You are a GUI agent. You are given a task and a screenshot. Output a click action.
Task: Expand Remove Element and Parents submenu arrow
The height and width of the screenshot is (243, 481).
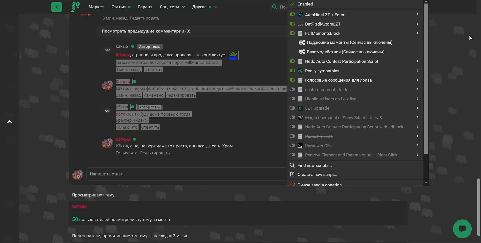417,155
